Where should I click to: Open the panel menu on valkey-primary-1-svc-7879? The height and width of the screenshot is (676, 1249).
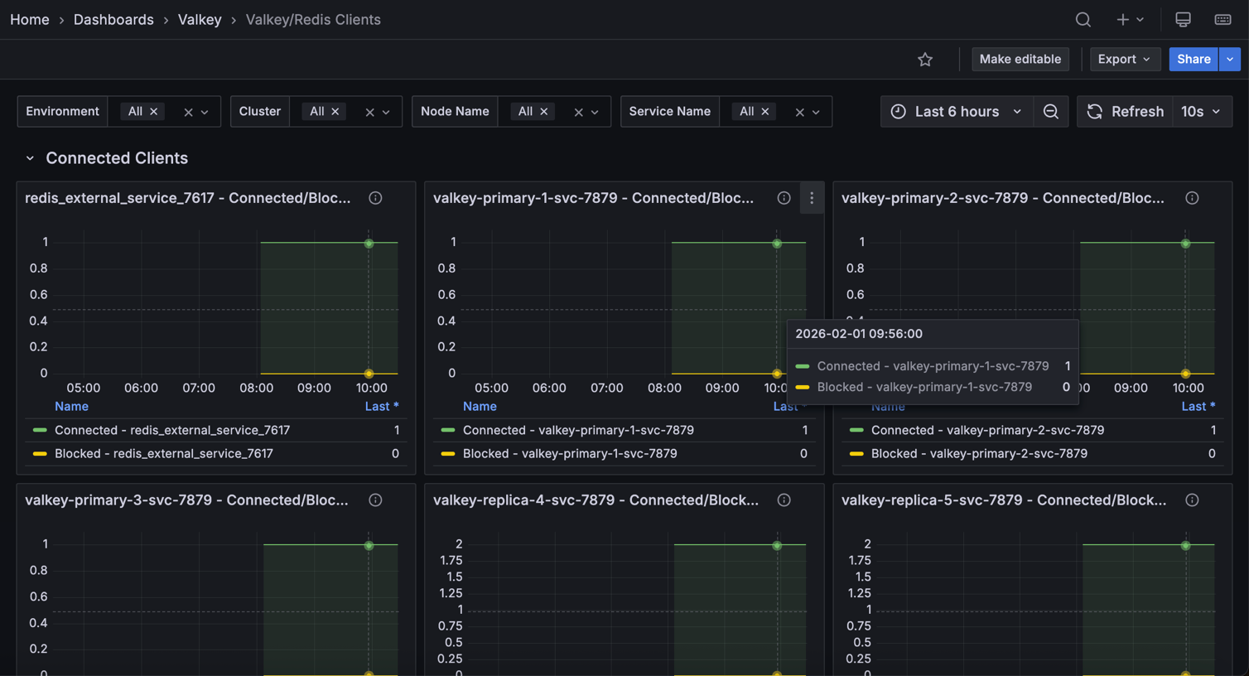(811, 198)
